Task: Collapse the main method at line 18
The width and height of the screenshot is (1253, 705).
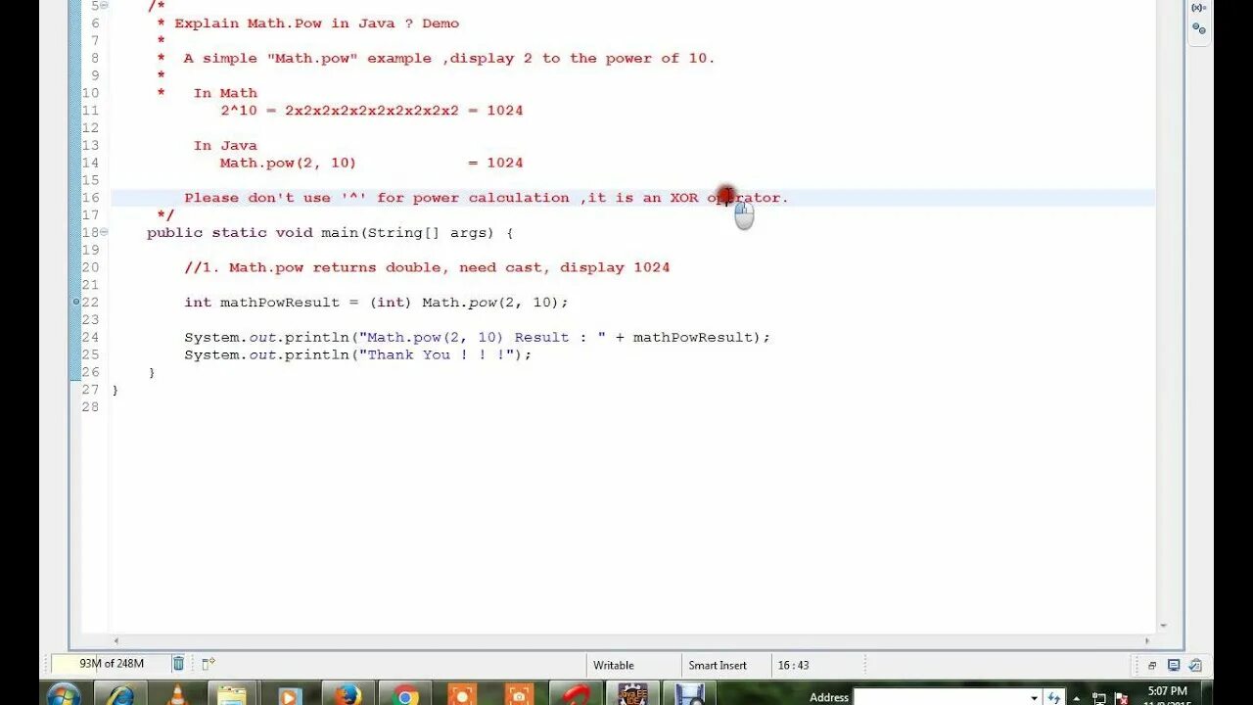Action: click(x=105, y=232)
